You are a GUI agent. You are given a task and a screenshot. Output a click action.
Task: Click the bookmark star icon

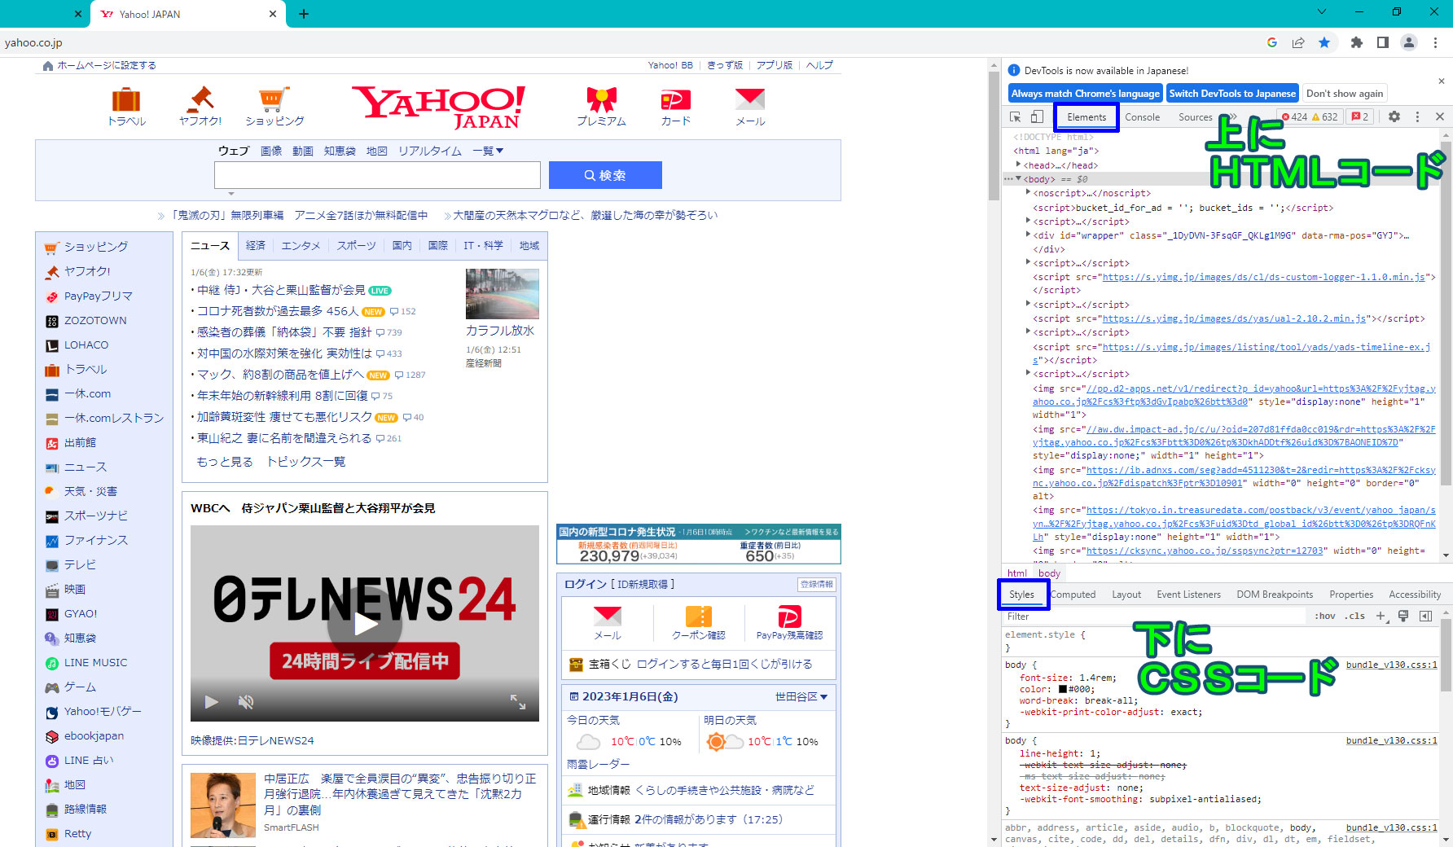(1324, 42)
